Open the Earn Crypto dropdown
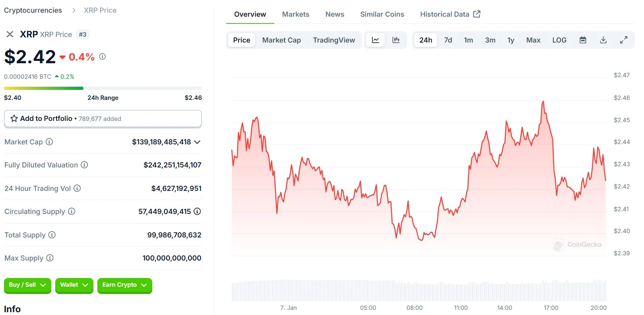644x315 pixels. point(124,285)
